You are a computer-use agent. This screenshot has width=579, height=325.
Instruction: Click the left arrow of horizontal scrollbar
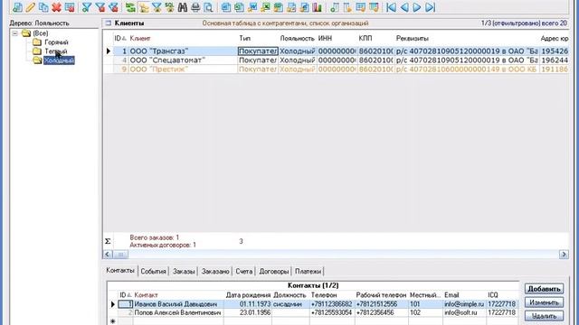108,255
